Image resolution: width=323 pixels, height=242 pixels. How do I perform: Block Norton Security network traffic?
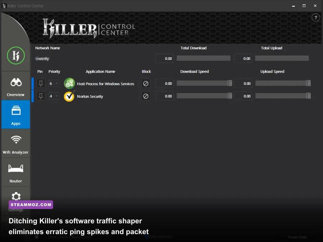click(146, 96)
